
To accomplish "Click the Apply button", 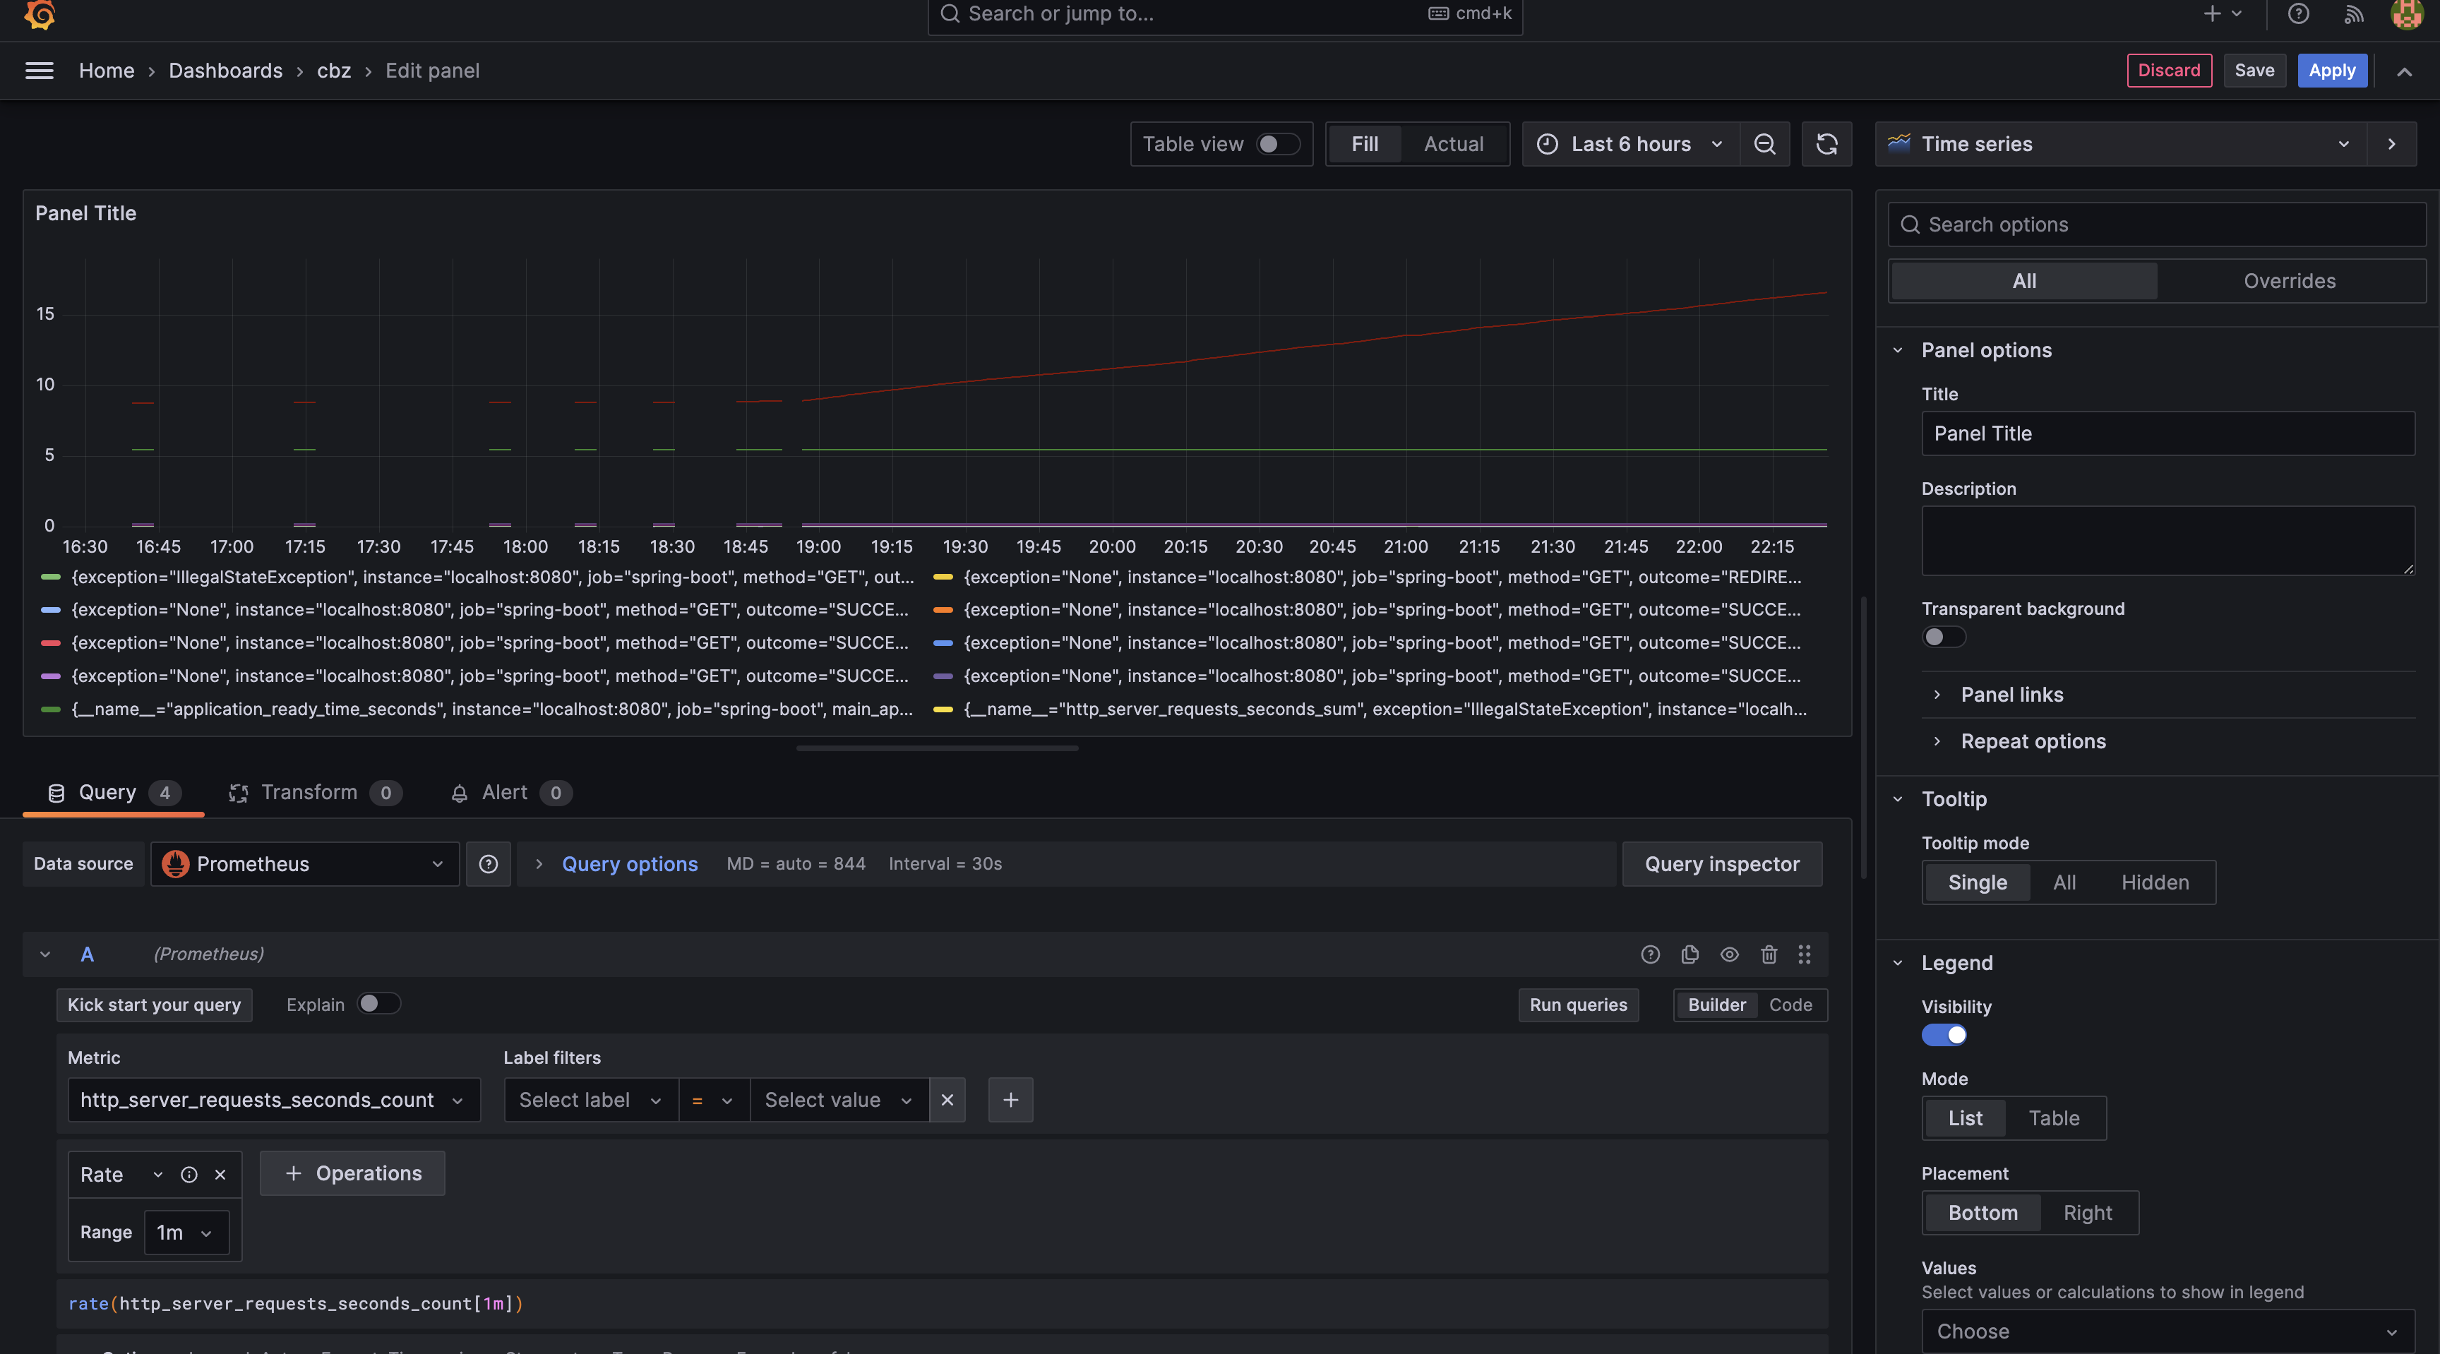I will coord(2332,71).
